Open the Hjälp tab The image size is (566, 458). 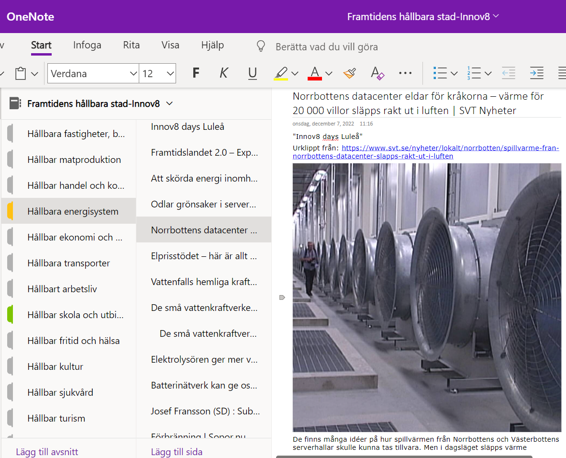pos(212,45)
